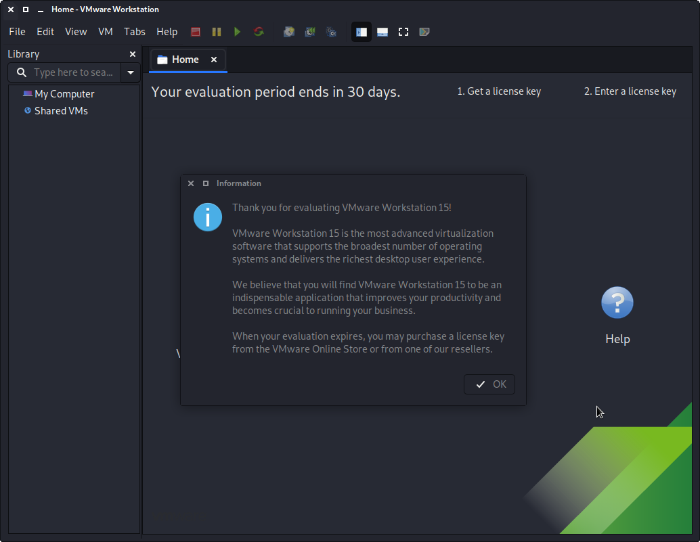Click the library search input field

tap(73, 72)
